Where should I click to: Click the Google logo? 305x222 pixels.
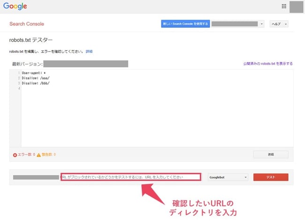[x=15, y=6]
